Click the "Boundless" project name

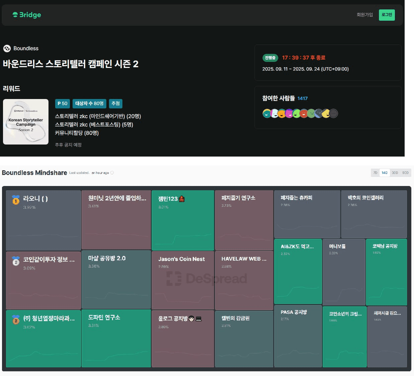tap(26, 49)
